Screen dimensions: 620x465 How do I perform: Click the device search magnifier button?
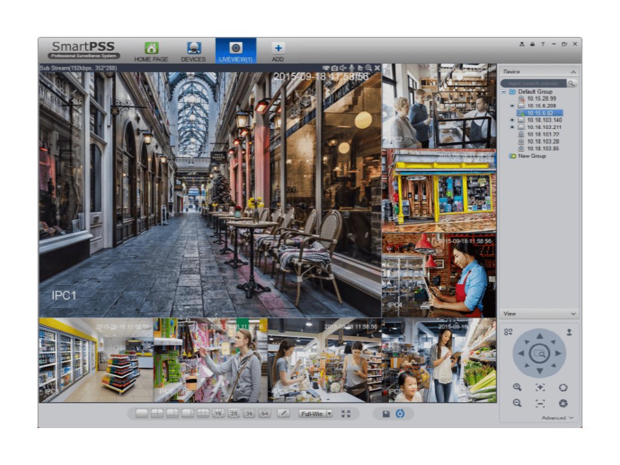tap(572, 83)
